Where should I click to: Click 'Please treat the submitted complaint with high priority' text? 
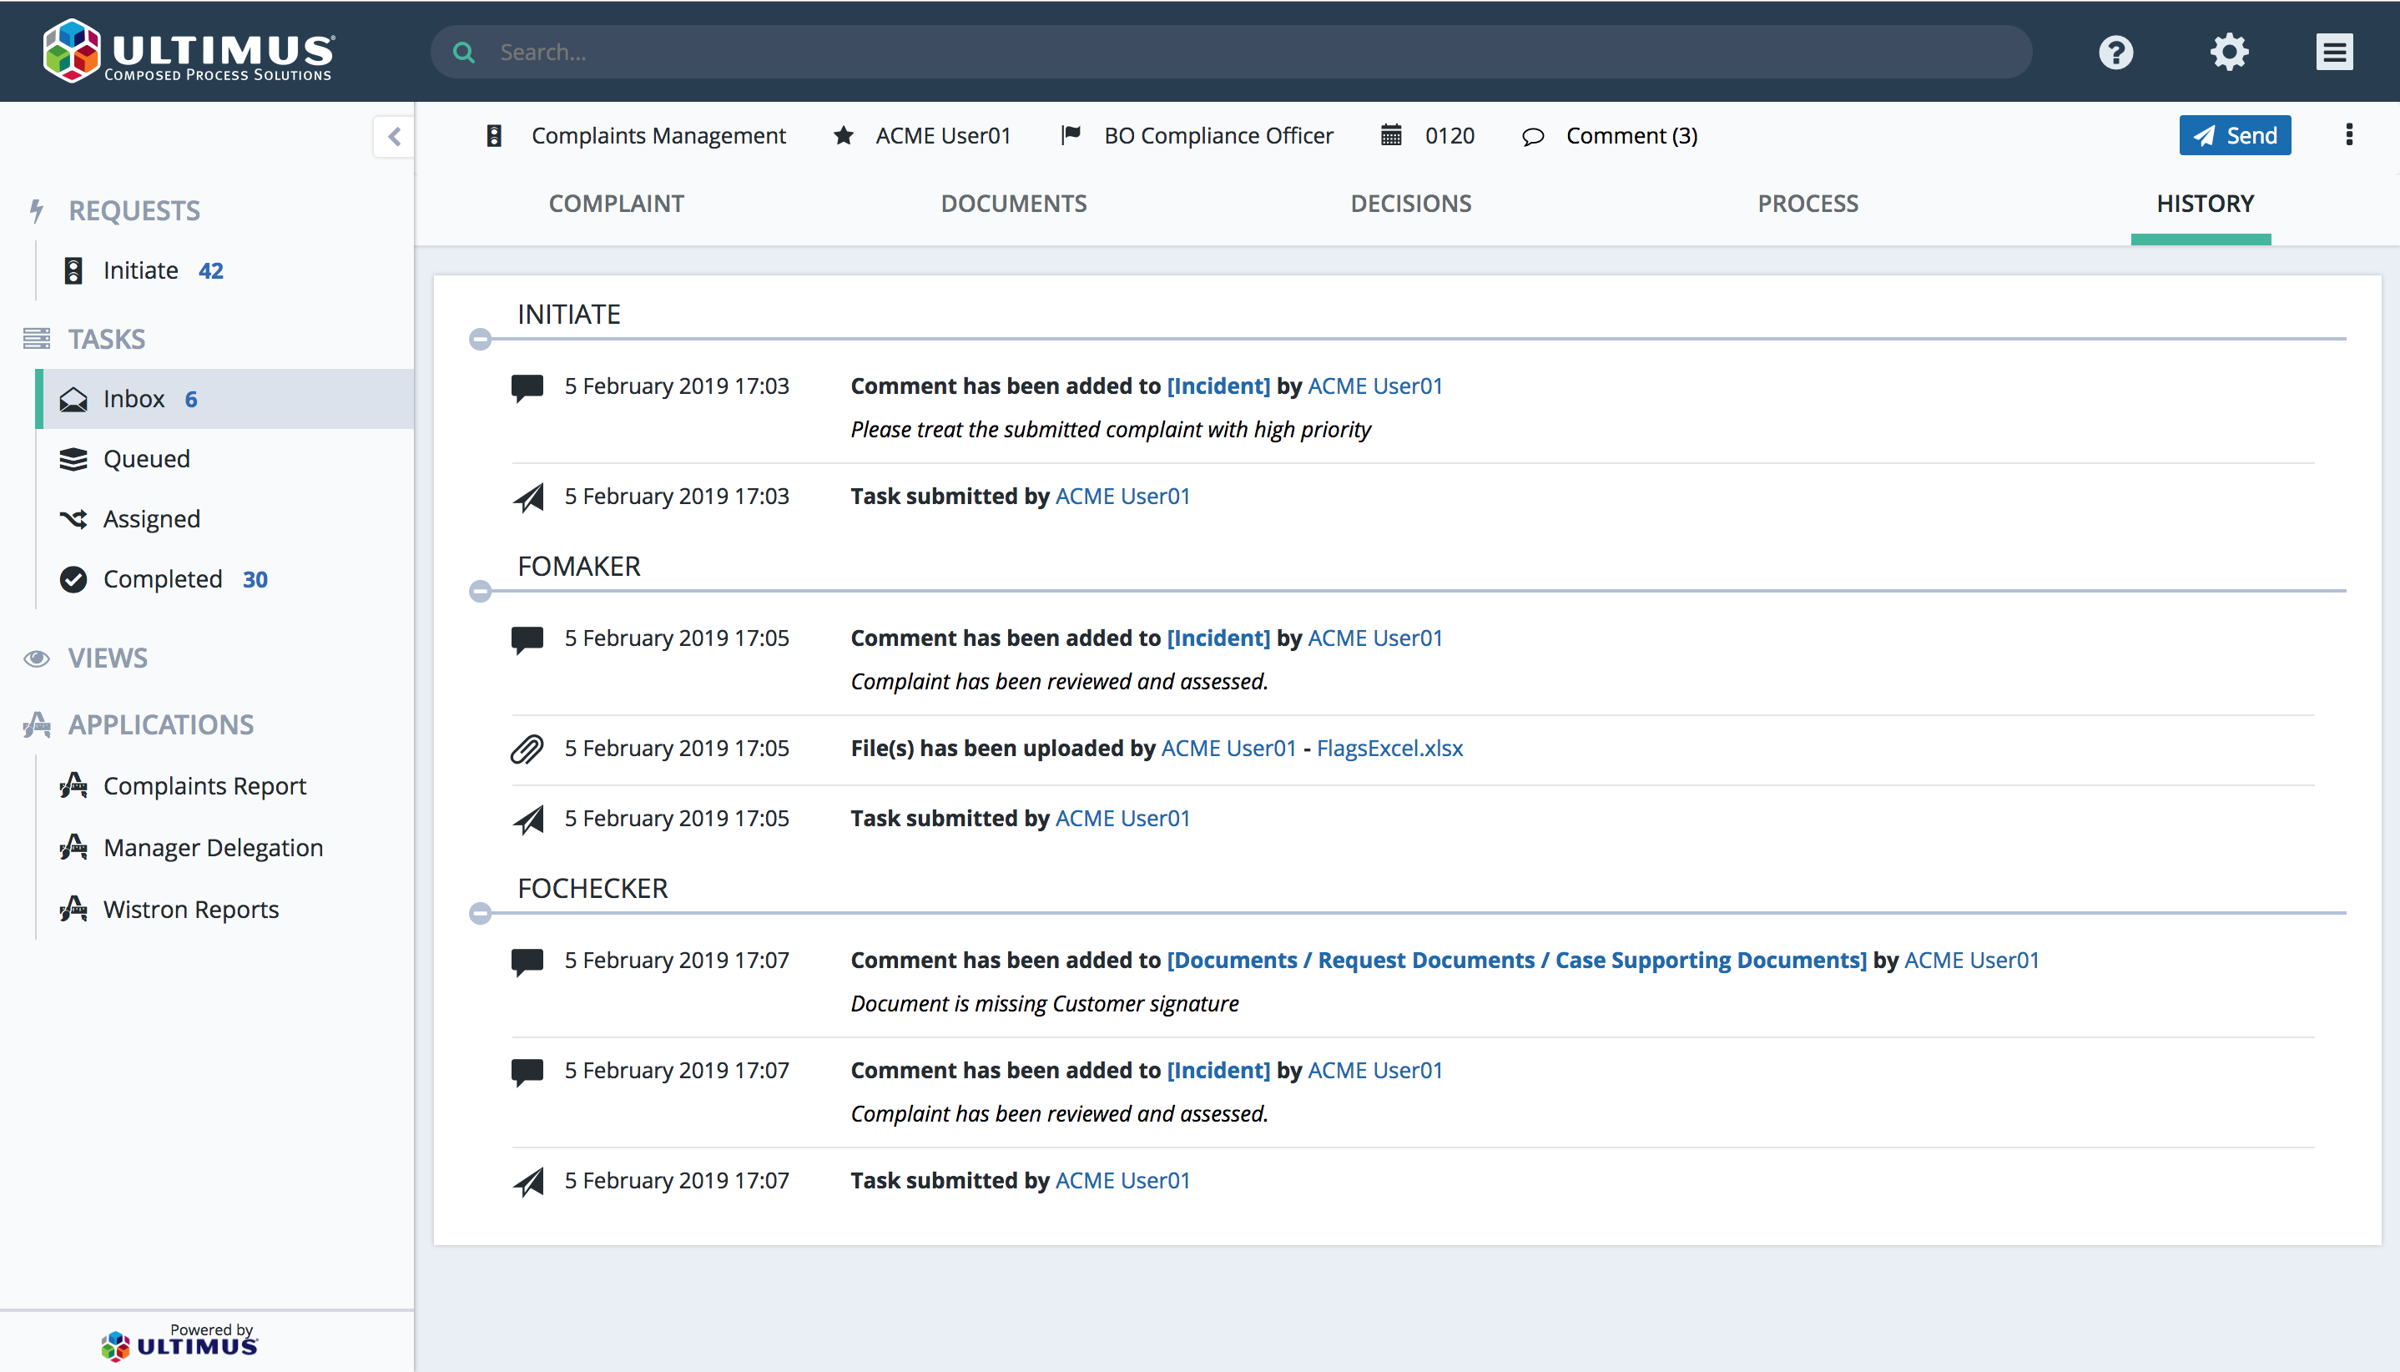(x=1110, y=430)
